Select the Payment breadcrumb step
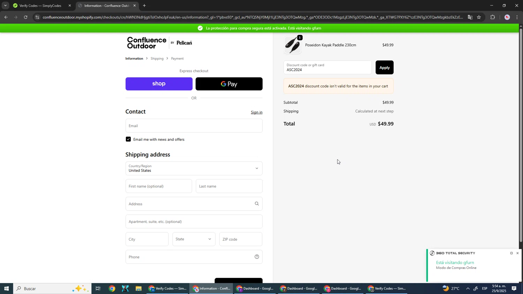 177,59
